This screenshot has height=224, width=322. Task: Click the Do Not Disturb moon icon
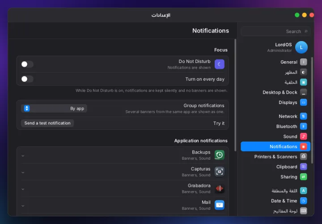(219, 64)
